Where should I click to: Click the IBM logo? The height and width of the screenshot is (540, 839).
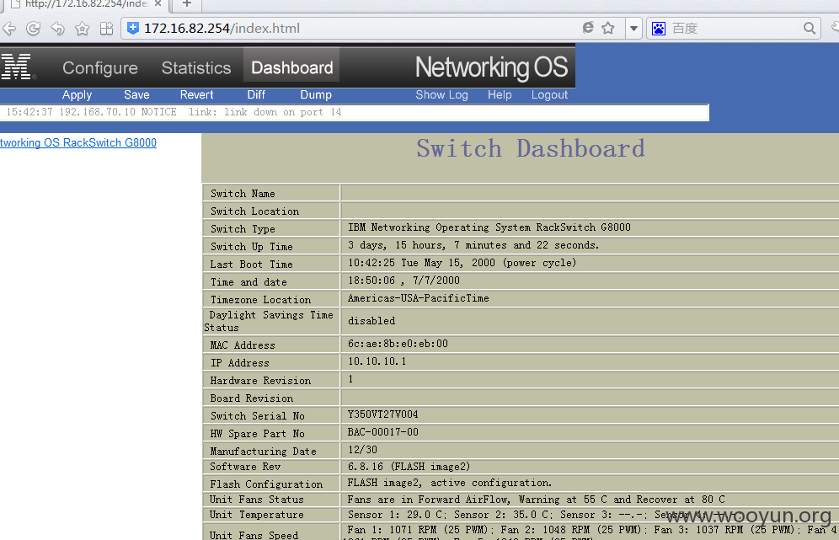pos(17,67)
